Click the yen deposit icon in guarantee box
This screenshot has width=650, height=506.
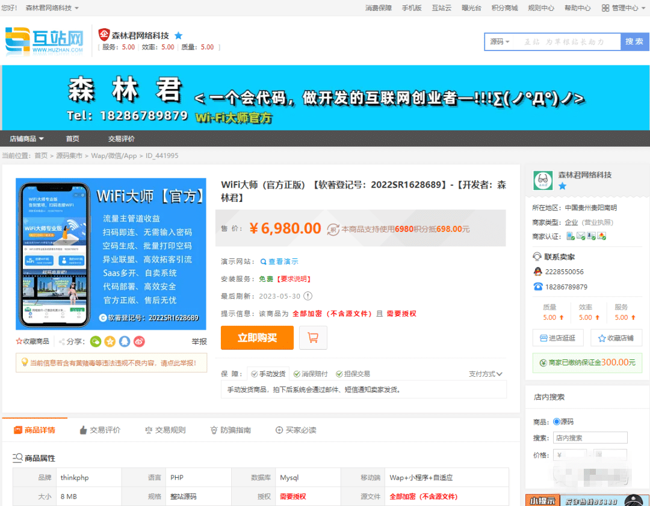pos(543,363)
